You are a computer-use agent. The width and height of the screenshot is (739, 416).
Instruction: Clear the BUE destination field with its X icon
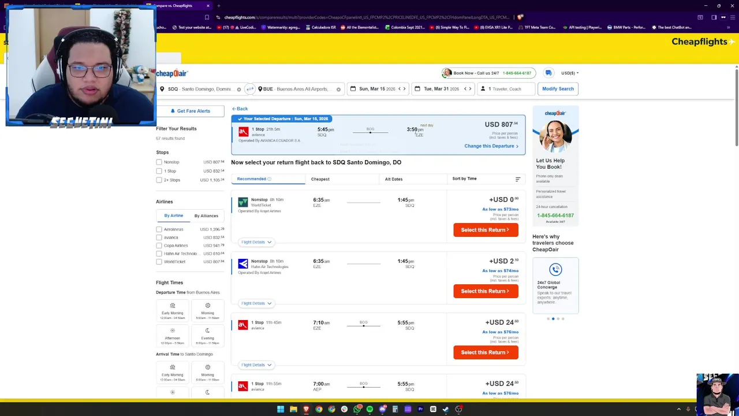point(338,90)
